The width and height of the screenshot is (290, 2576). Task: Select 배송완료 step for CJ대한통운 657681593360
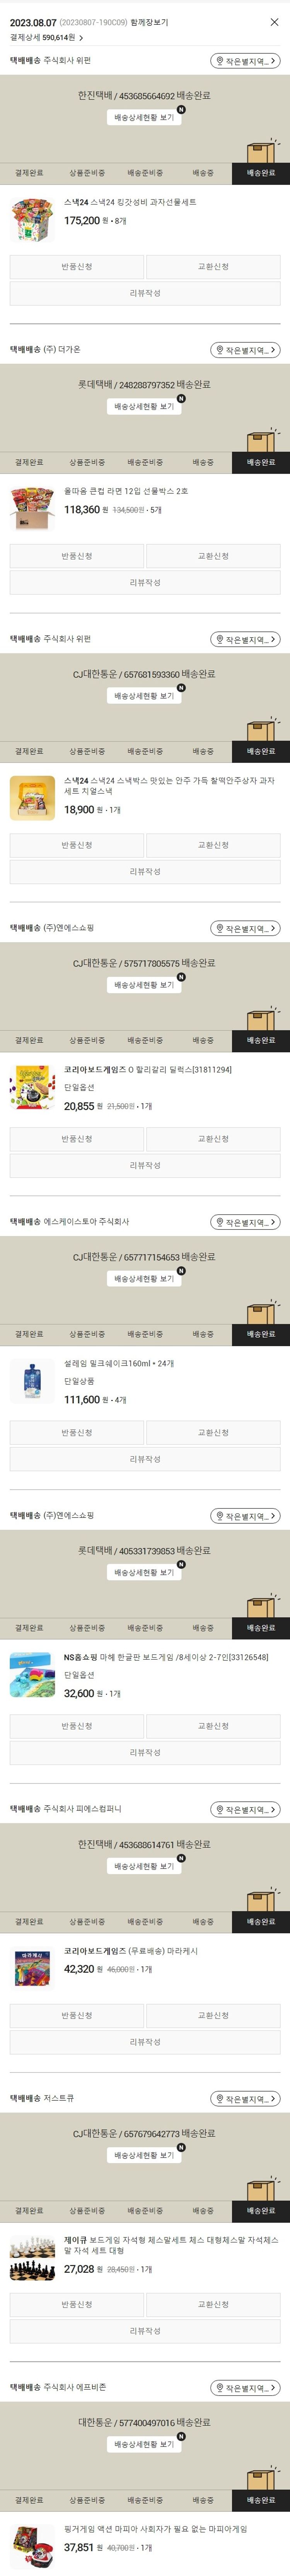261,751
